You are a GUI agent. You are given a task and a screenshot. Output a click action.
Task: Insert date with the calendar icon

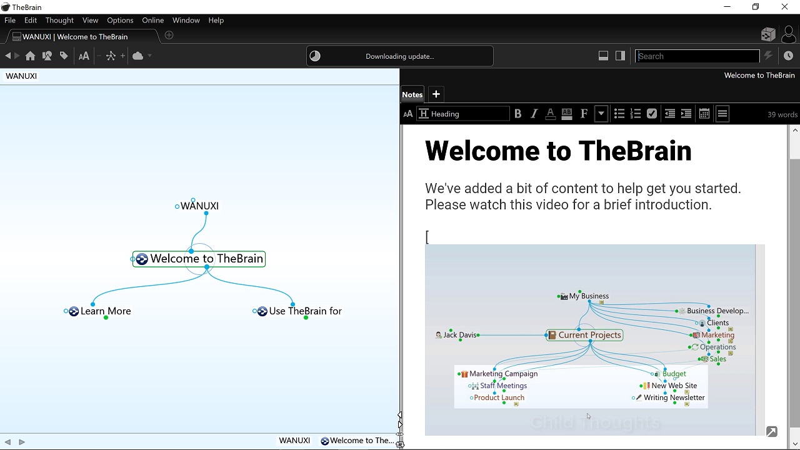[704, 114]
